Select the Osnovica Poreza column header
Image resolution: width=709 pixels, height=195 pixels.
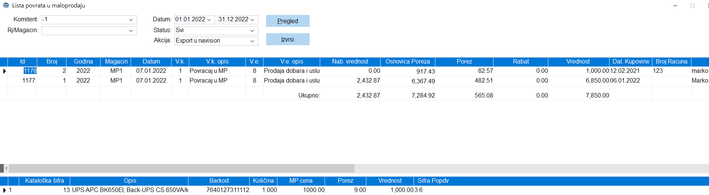click(x=408, y=62)
